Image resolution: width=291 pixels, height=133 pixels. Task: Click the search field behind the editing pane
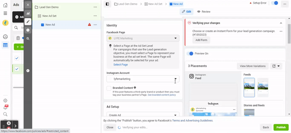(x=18, y=28)
